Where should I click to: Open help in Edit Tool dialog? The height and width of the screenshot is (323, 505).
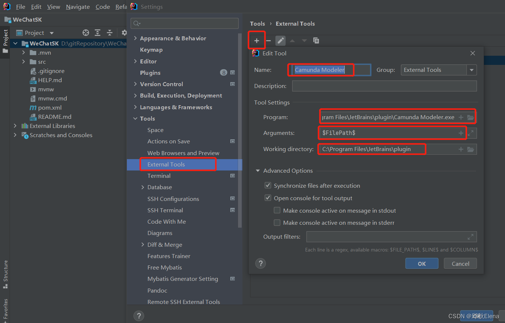coord(260,263)
